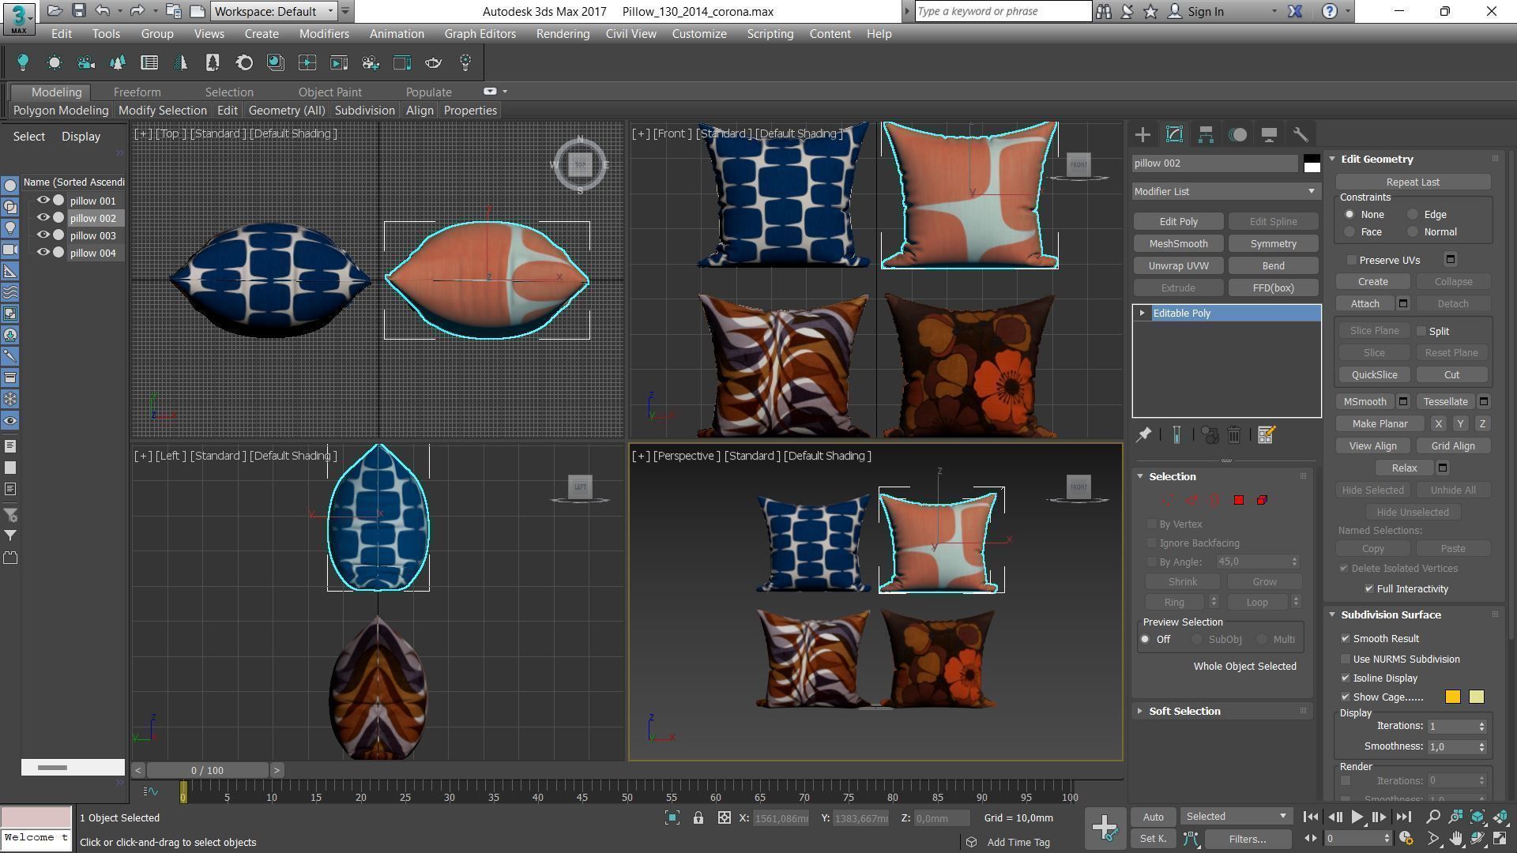Select Vertex sub-object level icon

[1167, 500]
